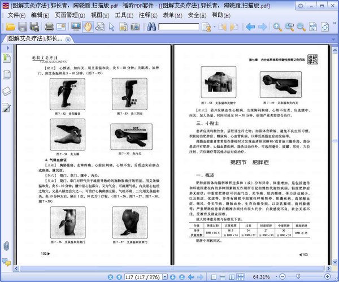This screenshot has width=339, height=282.
Task: Open the 安全(S) menu
Action: coord(197,15)
